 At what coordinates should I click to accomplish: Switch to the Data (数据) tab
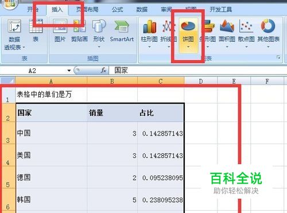(142, 9)
